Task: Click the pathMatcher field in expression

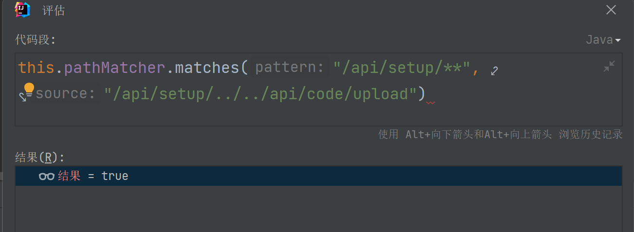Action: [114, 68]
